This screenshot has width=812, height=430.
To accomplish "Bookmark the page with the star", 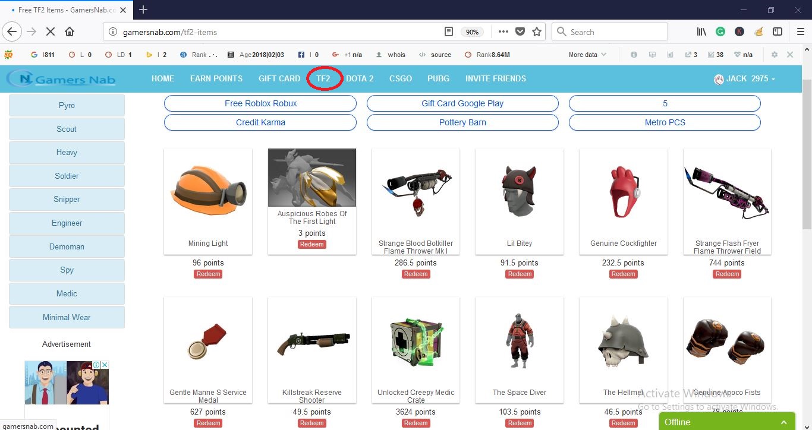I will click(x=536, y=31).
